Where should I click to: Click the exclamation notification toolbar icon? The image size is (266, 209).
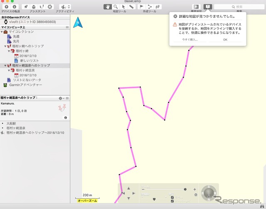(208, 7)
